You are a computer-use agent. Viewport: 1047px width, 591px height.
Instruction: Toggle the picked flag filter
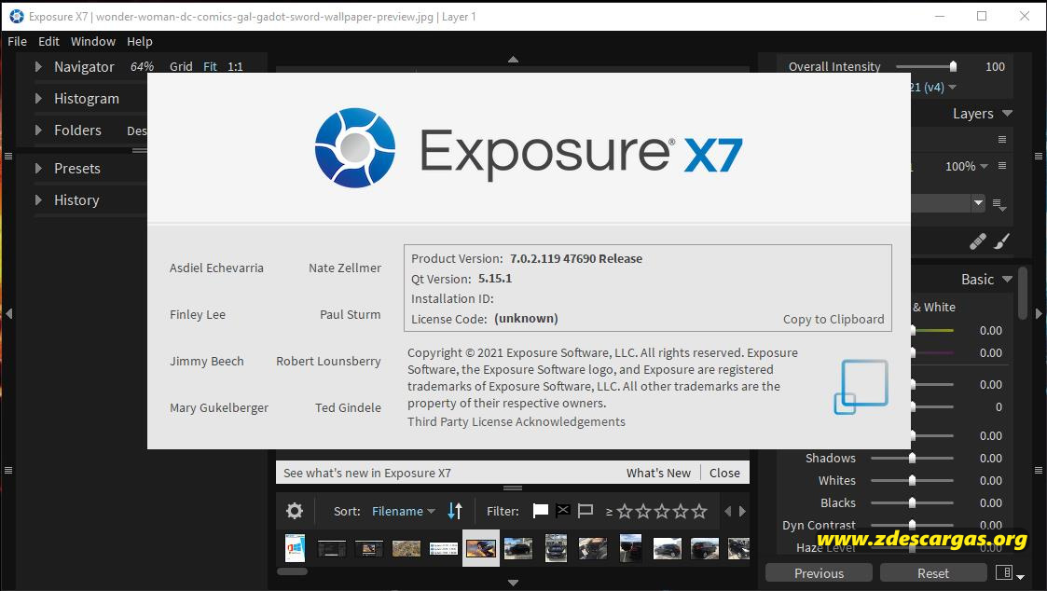[540, 511]
